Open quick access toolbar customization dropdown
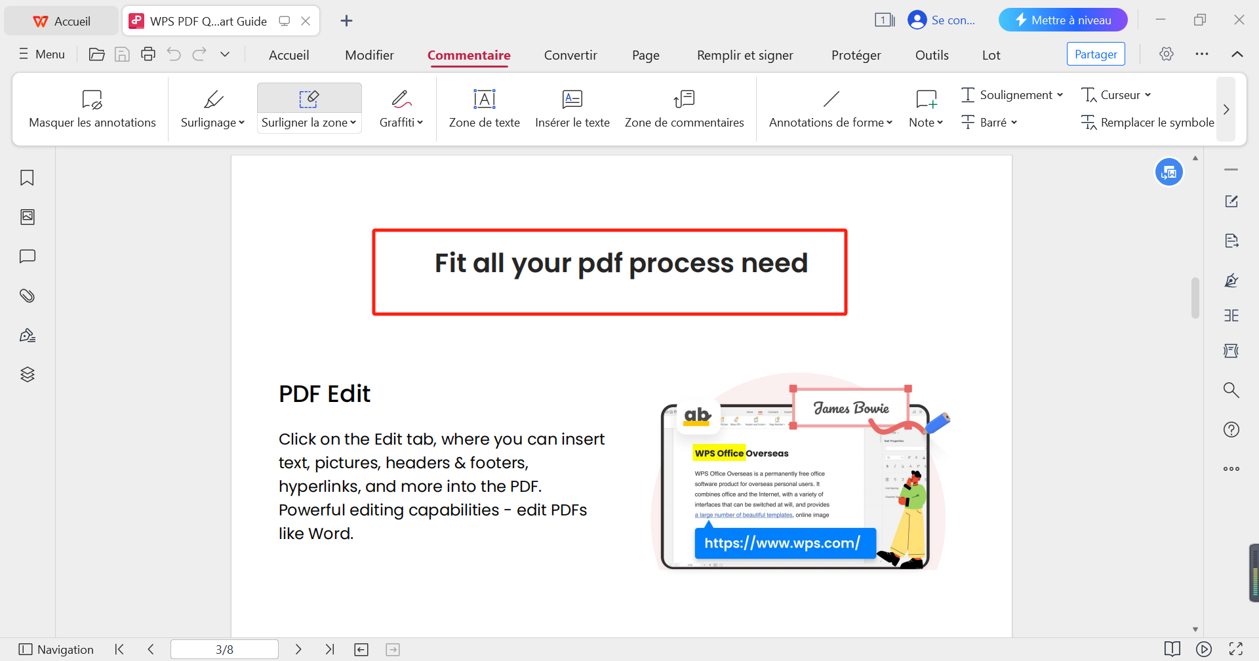Viewport: 1259px width, 661px height. (225, 54)
